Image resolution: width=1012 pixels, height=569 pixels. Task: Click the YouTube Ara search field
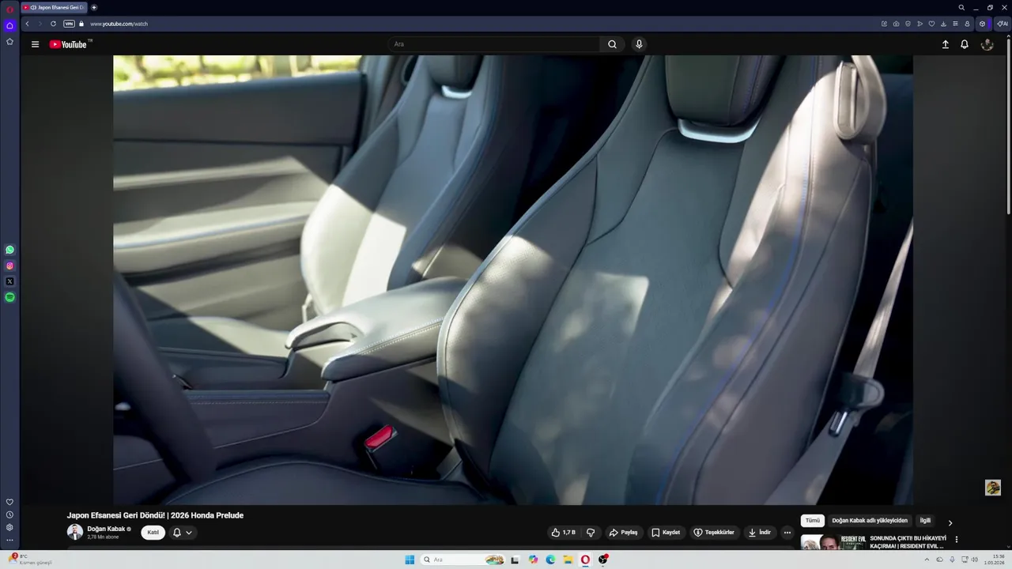click(x=494, y=44)
